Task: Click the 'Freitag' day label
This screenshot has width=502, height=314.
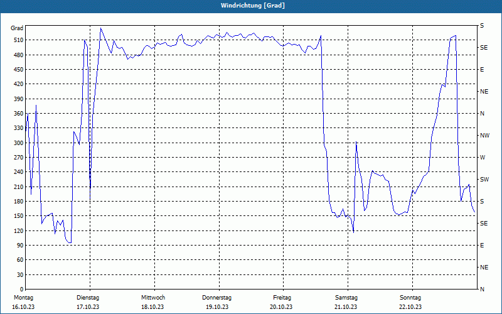Action: pos(282,298)
